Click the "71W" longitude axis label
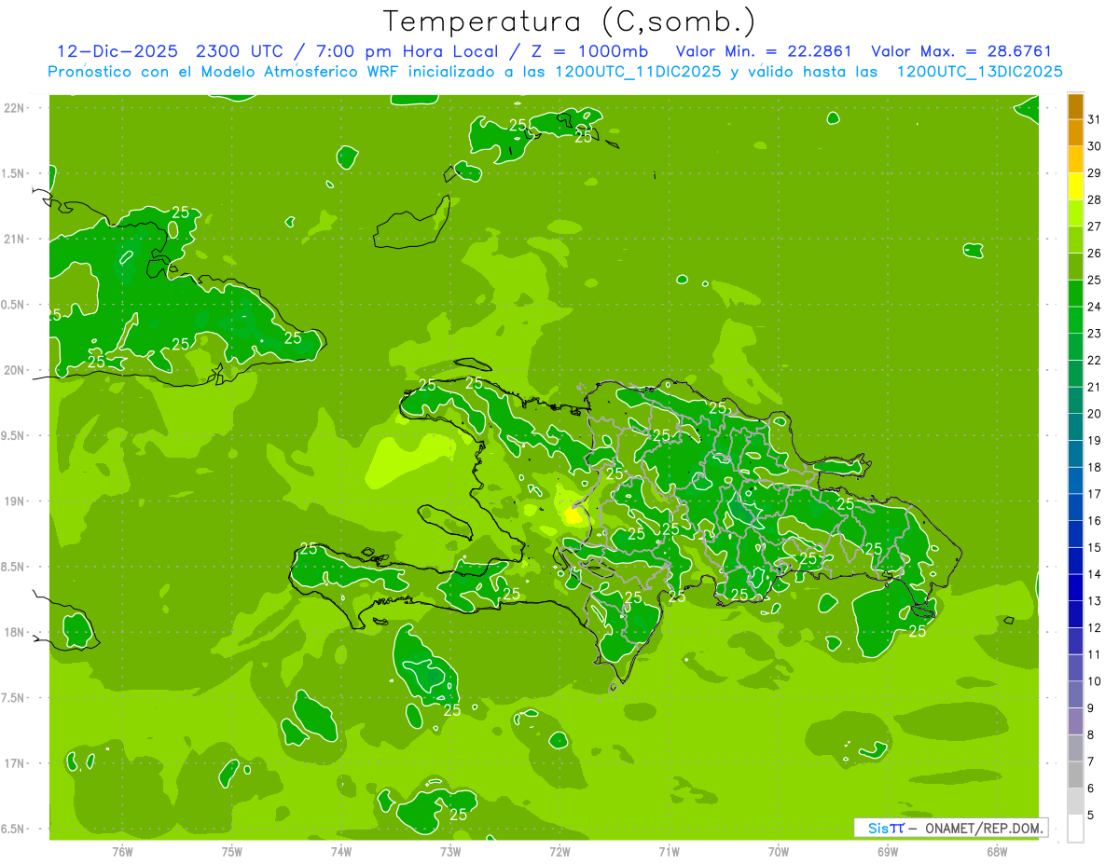1119x864 pixels. [669, 851]
